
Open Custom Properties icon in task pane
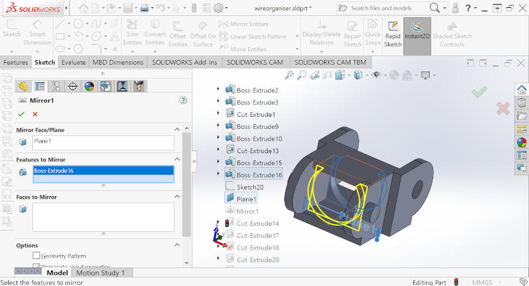[522, 155]
